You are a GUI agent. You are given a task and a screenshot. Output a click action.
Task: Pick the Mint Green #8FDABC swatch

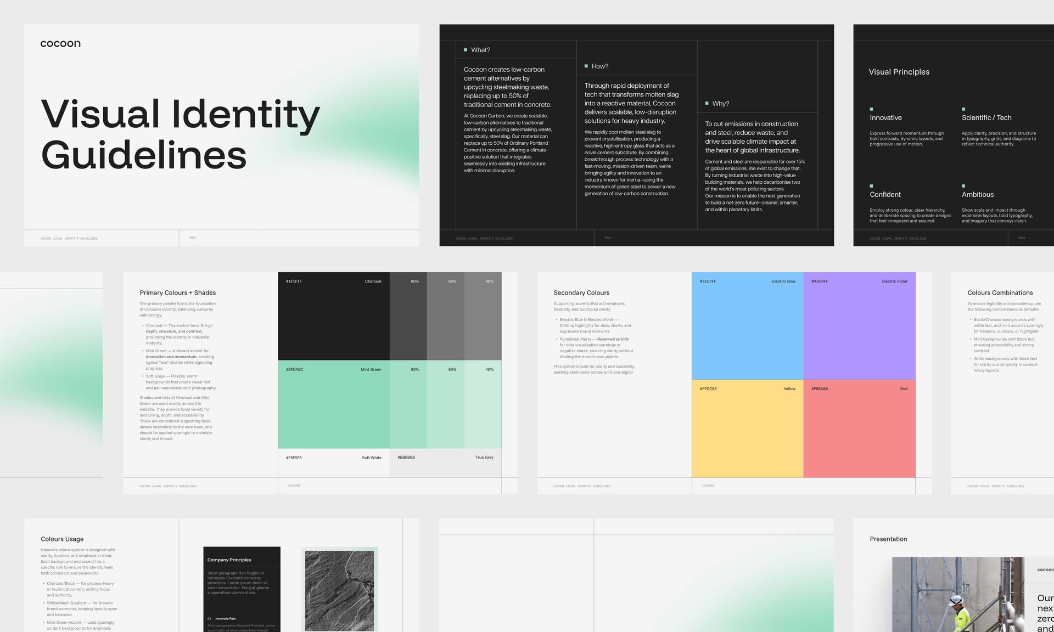(x=334, y=404)
